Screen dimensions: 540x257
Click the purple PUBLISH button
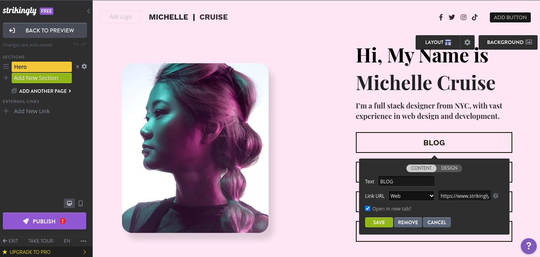[45, 221]
